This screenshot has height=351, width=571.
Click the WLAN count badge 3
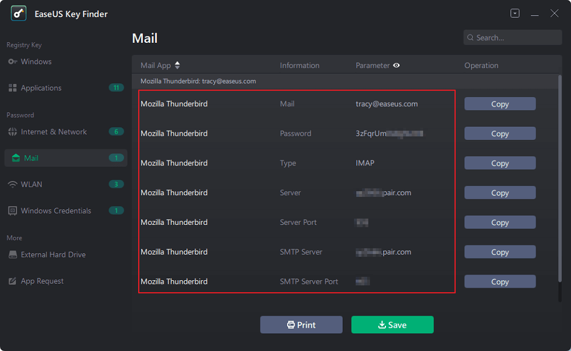point(116,184)
